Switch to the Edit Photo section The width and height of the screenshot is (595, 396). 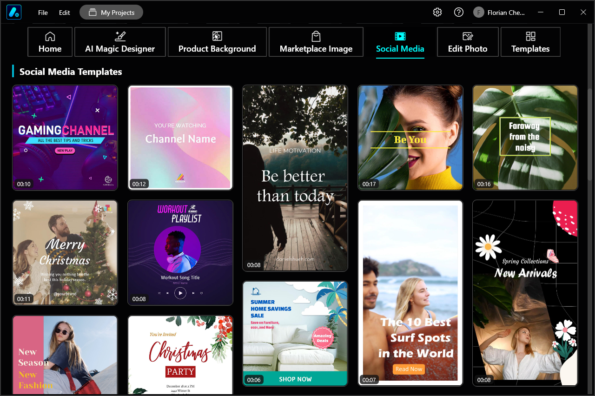coord(468,42)
